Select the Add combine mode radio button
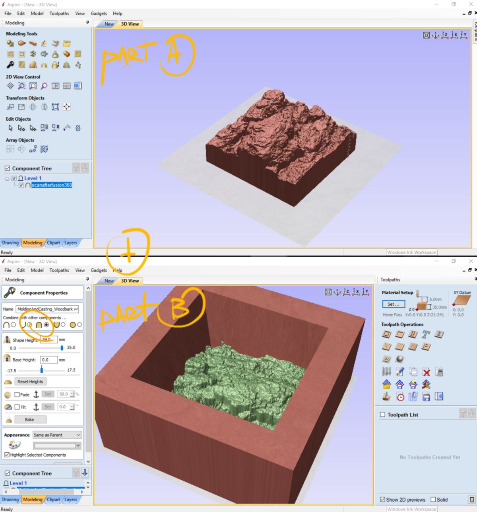 (x=14, y=325)
